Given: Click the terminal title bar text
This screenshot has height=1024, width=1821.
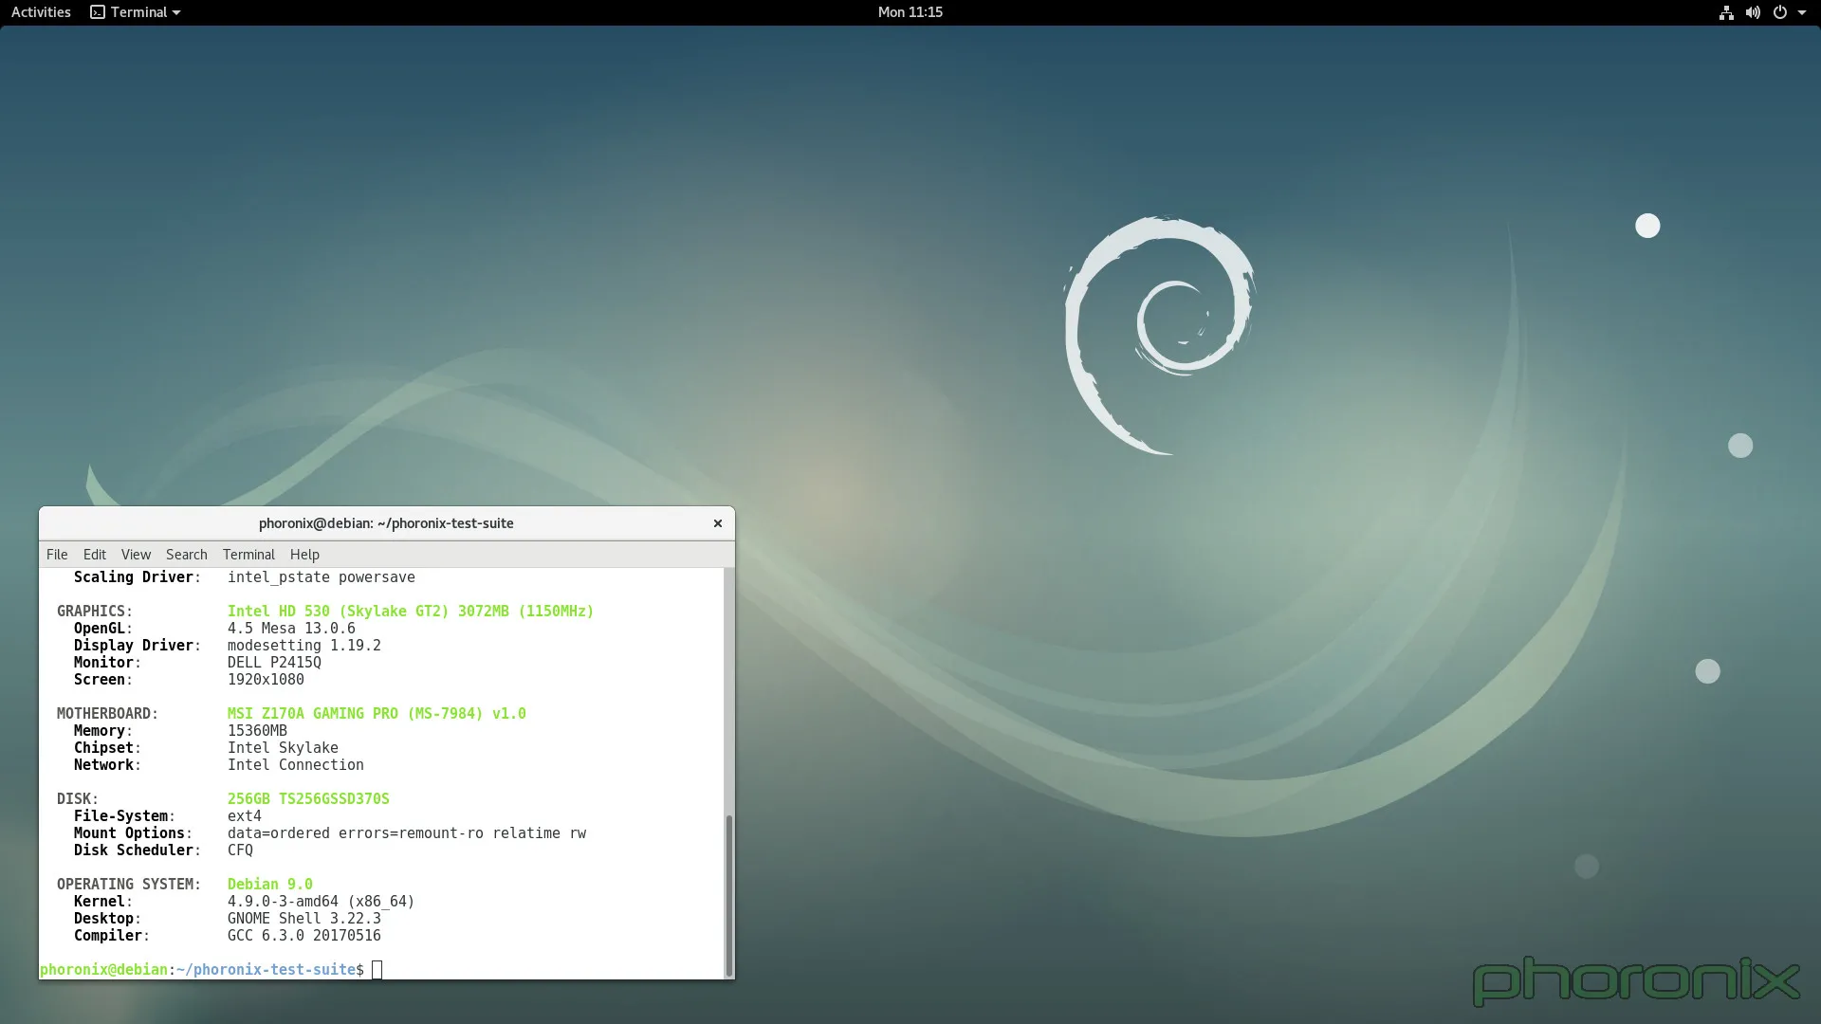Looking at the screenshot, I should [x=386, y=523].
